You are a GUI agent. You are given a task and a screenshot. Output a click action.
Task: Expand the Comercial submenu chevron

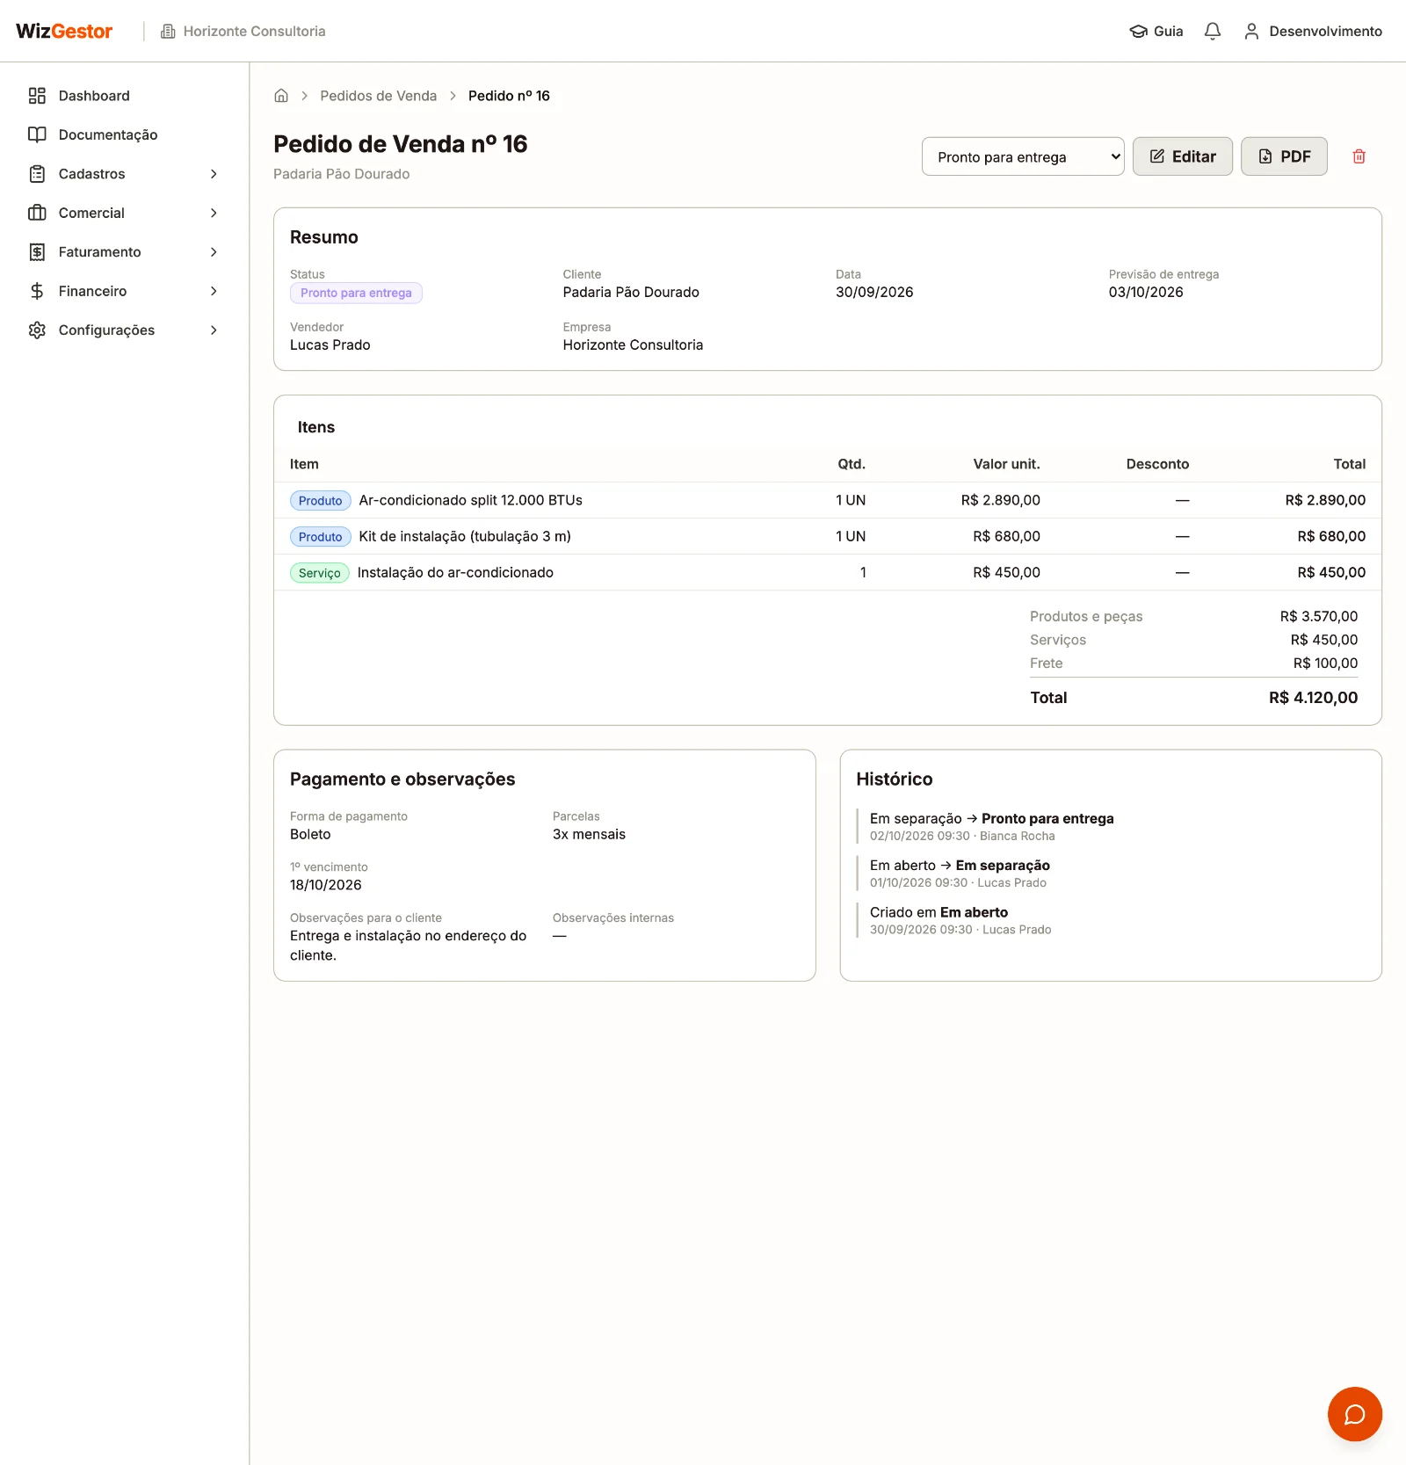click(x=214, y=213)
